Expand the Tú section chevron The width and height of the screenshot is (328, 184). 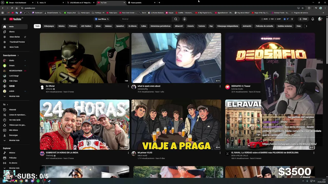point(7,105)
